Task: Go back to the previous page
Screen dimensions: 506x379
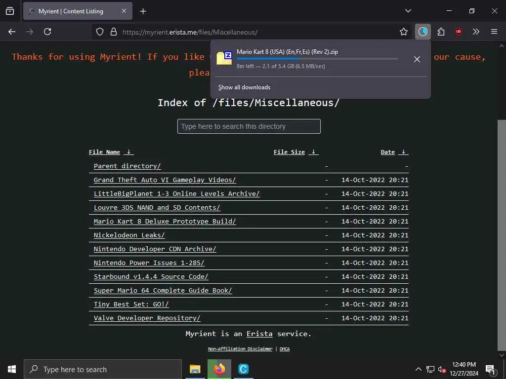Action: tap(12, 32)
